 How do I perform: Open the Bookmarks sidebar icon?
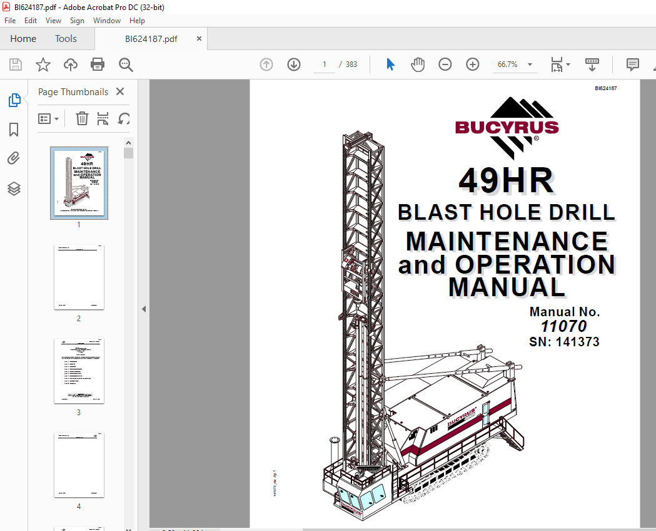click(x=14, y=130)
